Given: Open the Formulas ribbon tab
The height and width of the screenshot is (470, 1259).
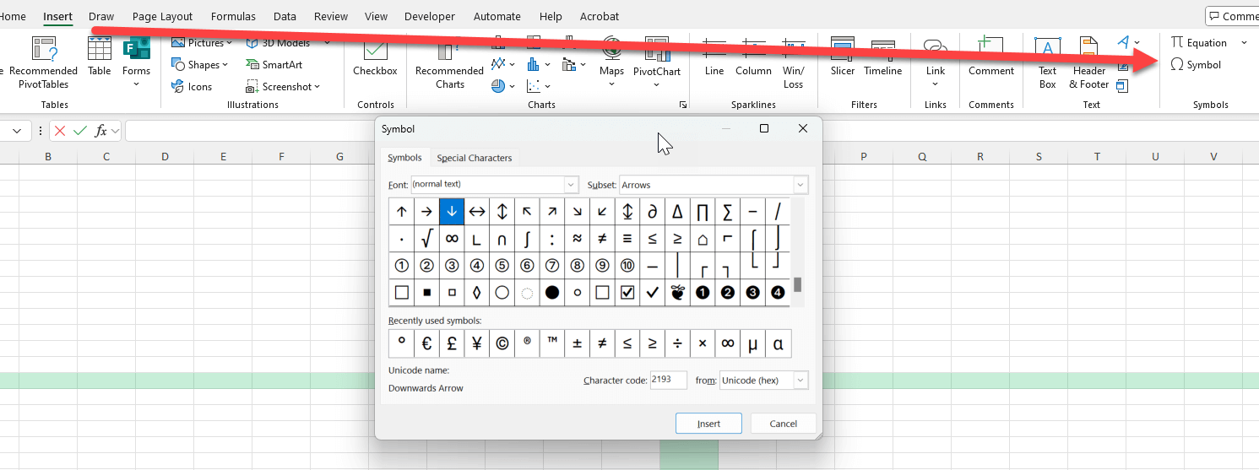Looking at the screenshot, I should coord(233,16).
